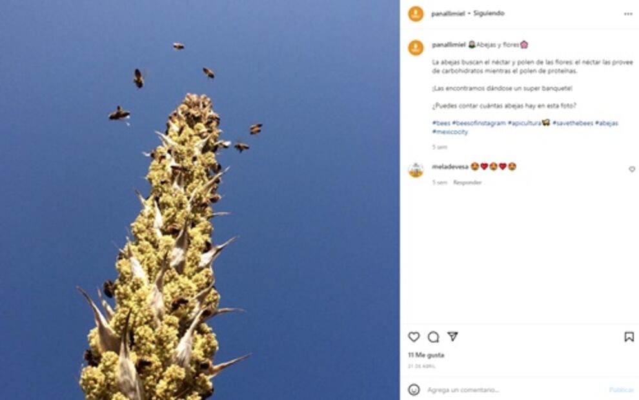The image size is (639, 400).
Task: Click the bees on flower photo
Action: tap(199, 200)
